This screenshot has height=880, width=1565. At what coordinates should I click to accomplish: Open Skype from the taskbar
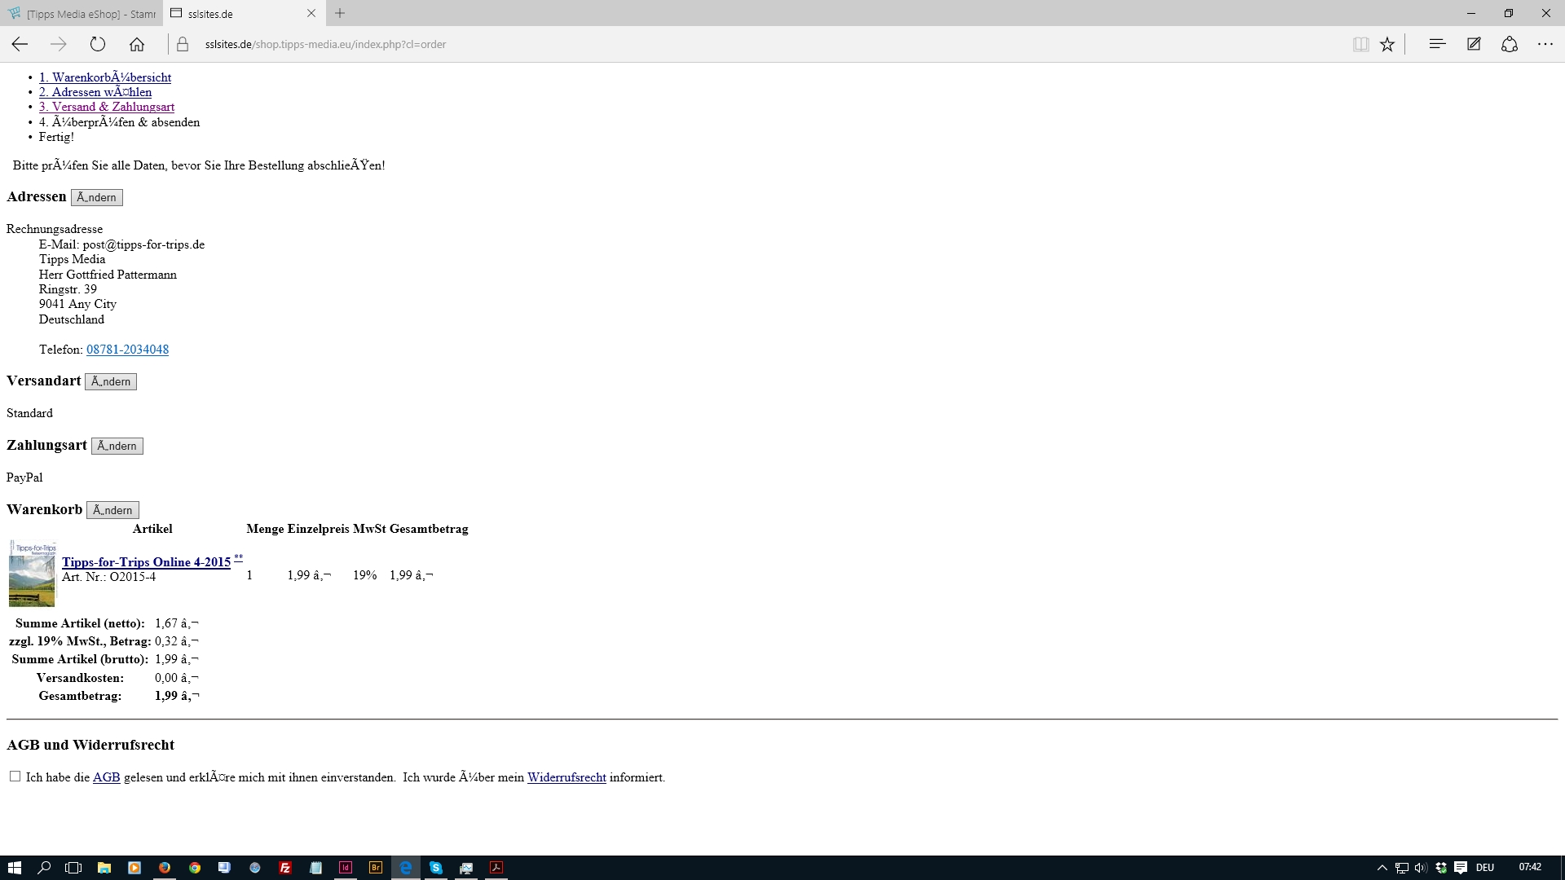coord(436,868)
